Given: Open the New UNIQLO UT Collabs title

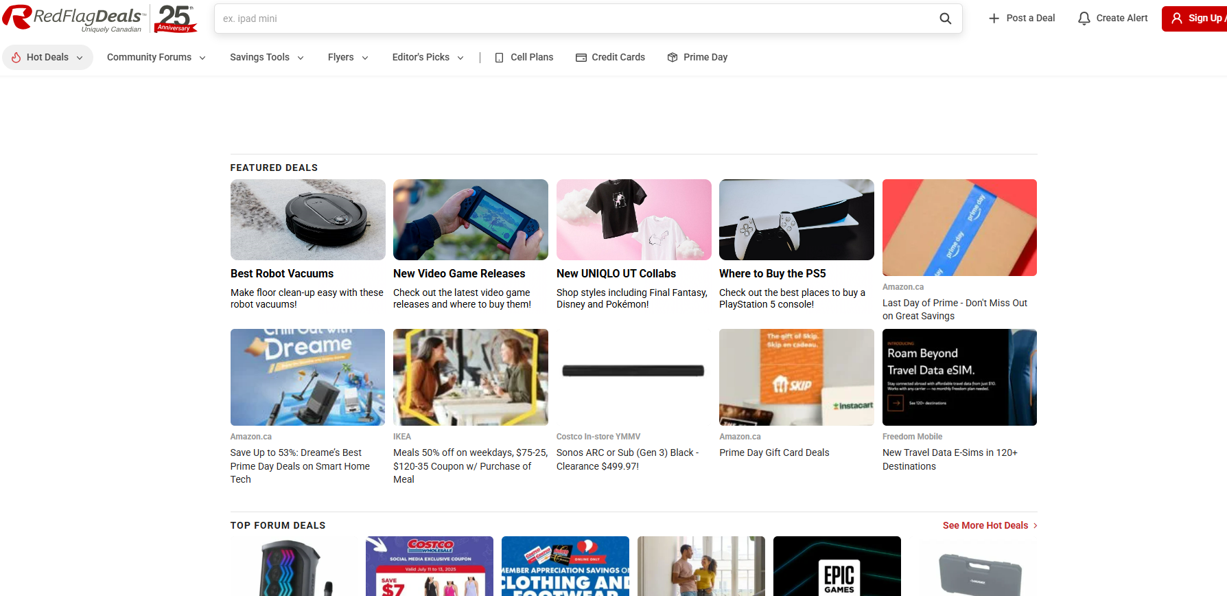Looking at the screenshot, I should (x=616, y=273).
